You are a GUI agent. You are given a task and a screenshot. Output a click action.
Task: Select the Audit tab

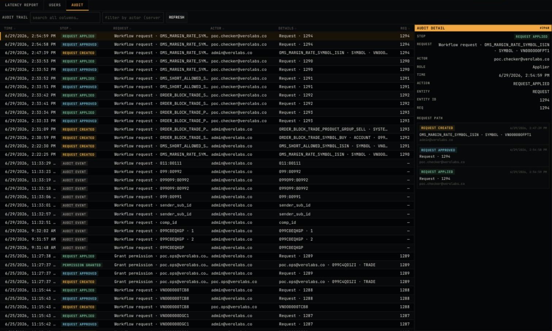77,5
